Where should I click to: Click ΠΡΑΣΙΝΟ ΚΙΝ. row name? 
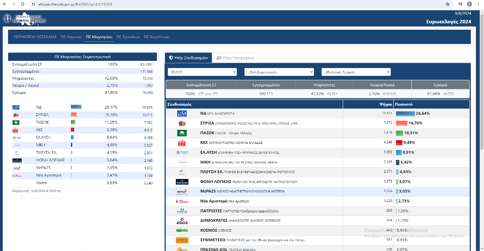[x=228, y=249]
